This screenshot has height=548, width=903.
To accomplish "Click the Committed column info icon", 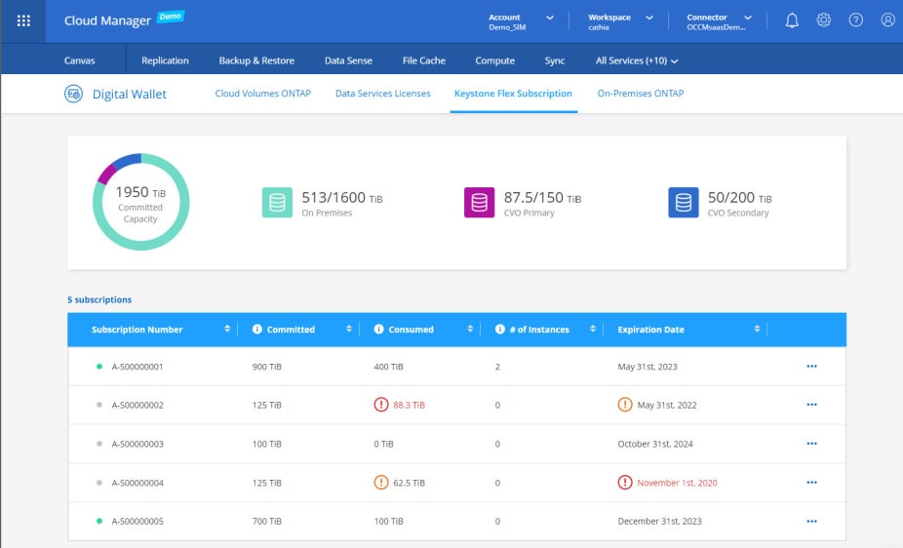I will pos(258,330).
